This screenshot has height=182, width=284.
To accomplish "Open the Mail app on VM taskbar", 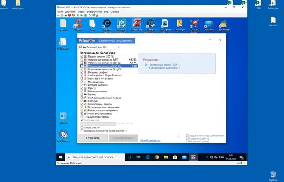I will point(184,157).
